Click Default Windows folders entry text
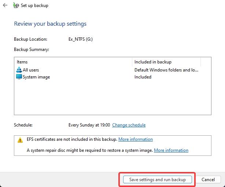The width and height of the screenshot is (225, 187). point(166,70)
